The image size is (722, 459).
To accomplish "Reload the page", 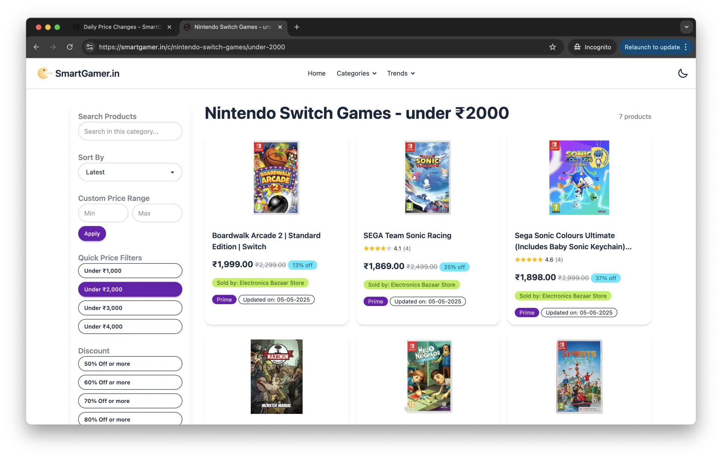I will click(70, 47).
